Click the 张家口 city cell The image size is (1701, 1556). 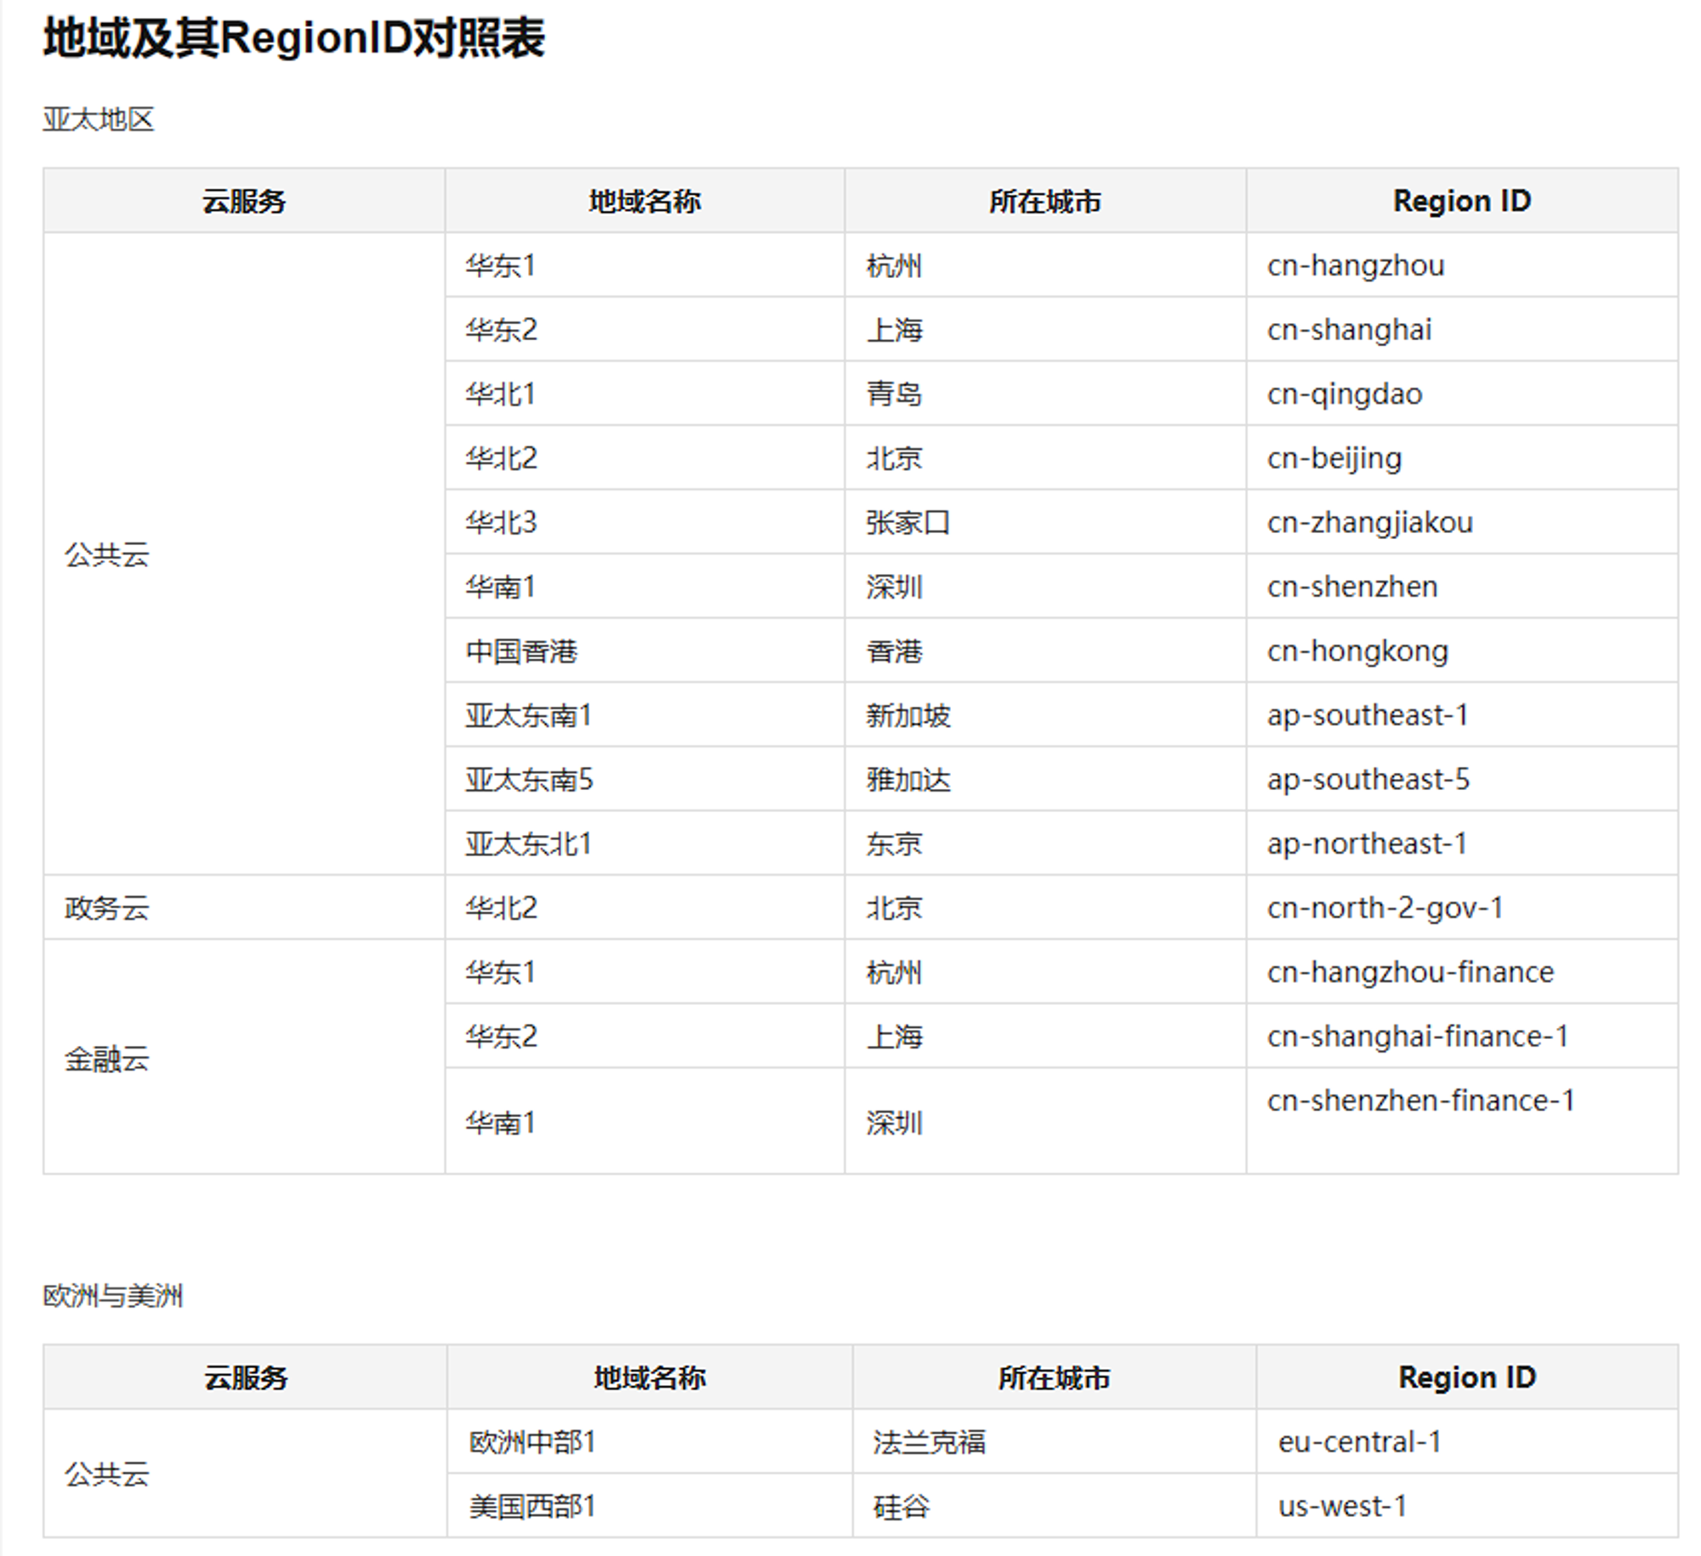tap(1045, 522)
